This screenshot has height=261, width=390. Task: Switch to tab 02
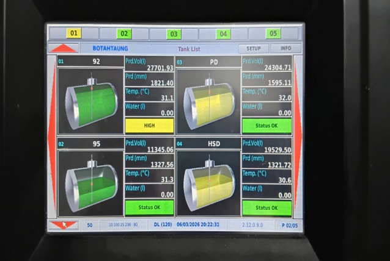pyautogui.click(x=124, y=34)
